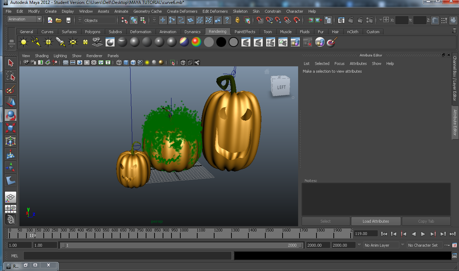Click the new scene file icon
The height and width of the screenshot is (271, 459).
[50, 20]
